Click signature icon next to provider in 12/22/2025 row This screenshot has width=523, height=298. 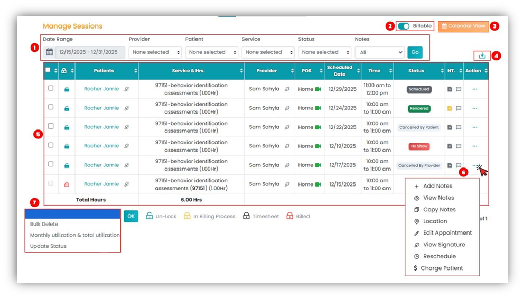[x=287, y=127]
